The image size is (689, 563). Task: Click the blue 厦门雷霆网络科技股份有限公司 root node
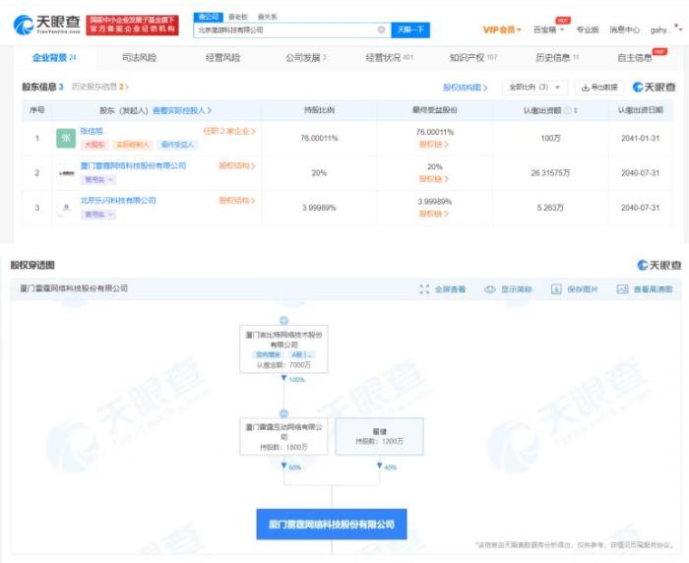pos(332,524)
